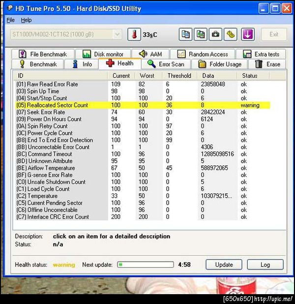Sort by the ID column header
The height and width of the screenshot is (304, 295).
click(60, 76)
